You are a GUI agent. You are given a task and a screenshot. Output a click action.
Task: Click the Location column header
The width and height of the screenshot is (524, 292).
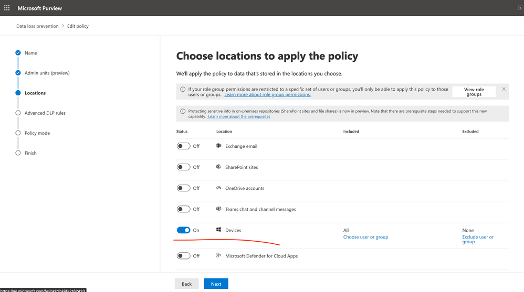[x=224, y=132]
